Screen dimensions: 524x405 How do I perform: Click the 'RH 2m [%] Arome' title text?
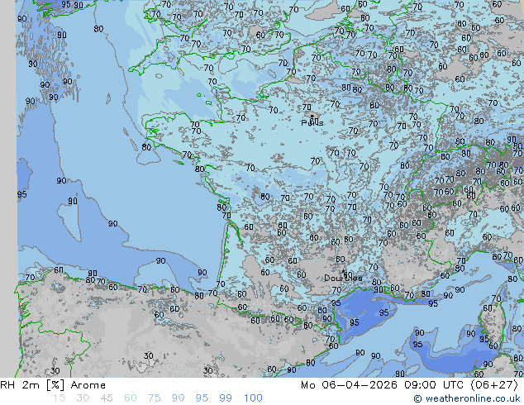tap(53, 385)
